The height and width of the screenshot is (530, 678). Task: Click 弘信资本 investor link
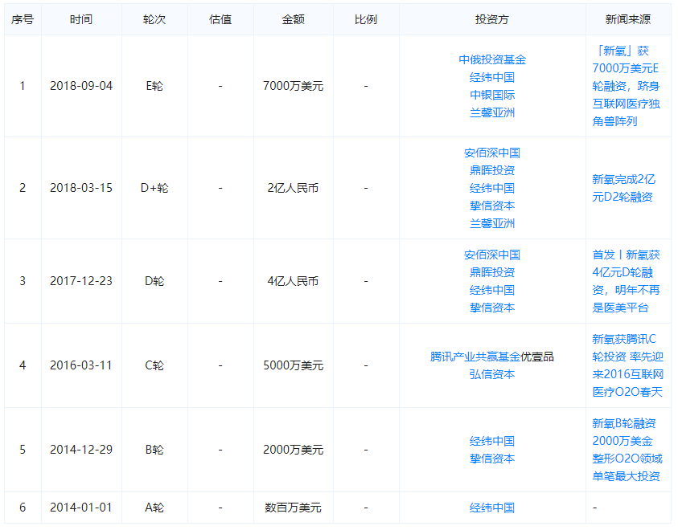pos(492,374)
